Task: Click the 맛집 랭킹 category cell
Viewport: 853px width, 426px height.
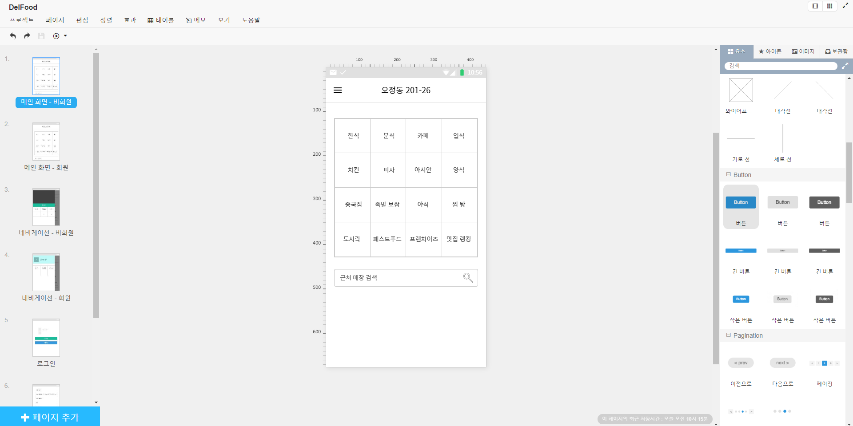Action: [459, 239]
